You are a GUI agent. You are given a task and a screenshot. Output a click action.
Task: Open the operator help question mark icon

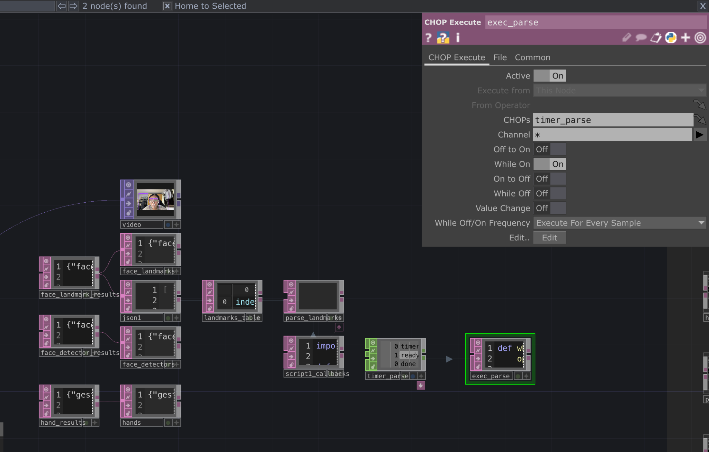point(429,38)
